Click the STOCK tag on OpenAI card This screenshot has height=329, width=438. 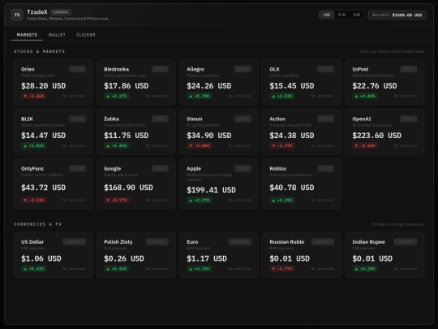pyautogui.click(x=408, y=119)
